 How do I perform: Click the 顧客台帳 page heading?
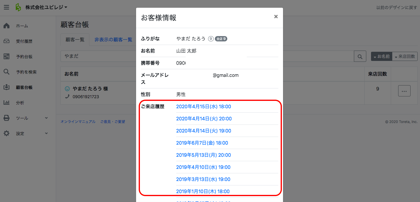[75, 25]
